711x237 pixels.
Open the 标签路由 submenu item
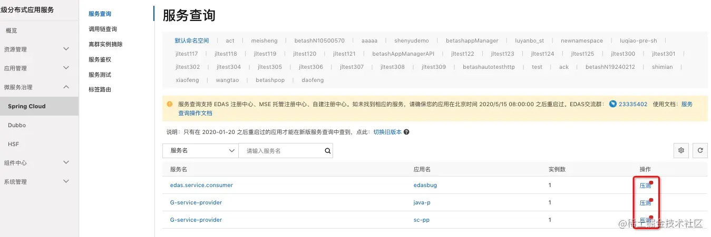tap(100, 89)
